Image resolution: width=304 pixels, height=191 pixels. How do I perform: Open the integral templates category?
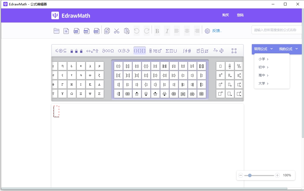(x=187, y=51)
